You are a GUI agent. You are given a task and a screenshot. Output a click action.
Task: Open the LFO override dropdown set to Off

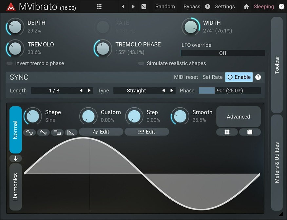tap(223, 53)
